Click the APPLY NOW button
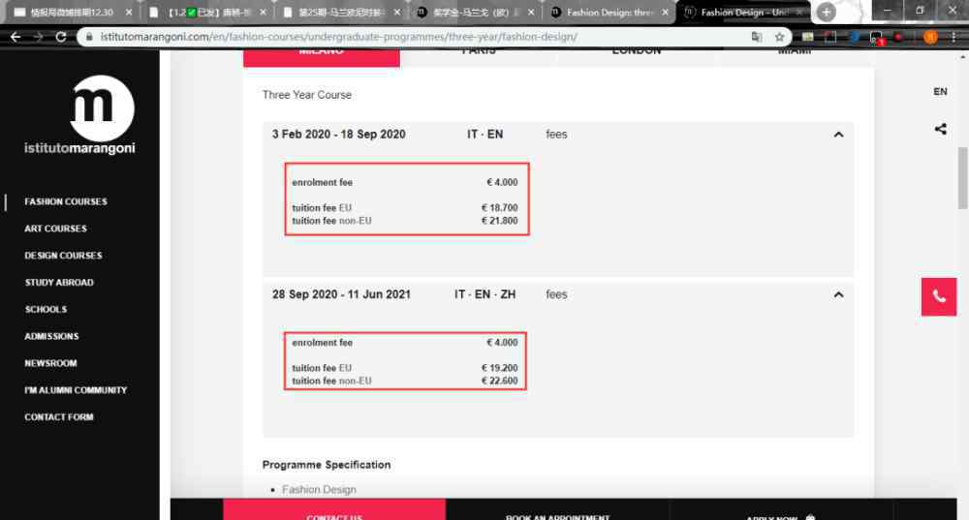This screenshot has height=520, width=969. pos(780,510)
